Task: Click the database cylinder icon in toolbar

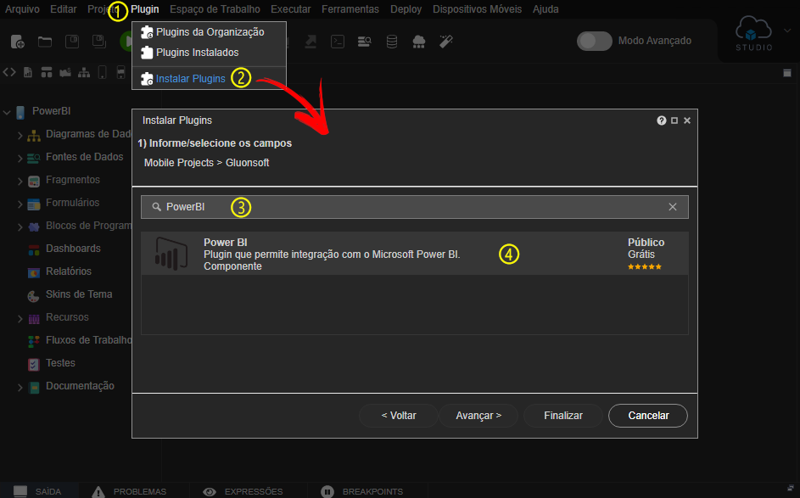Action: point(391,42)
